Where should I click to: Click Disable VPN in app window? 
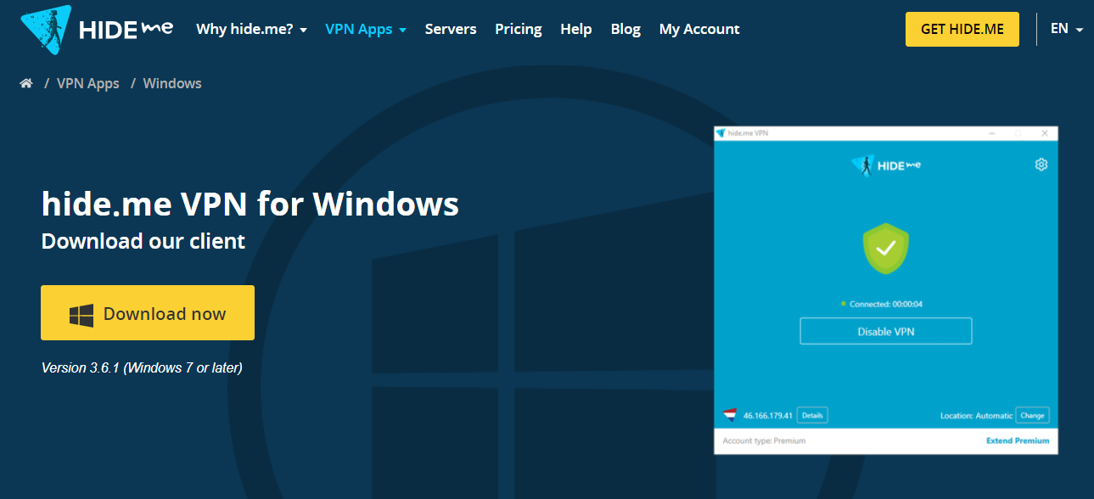(x=885, y=331)
